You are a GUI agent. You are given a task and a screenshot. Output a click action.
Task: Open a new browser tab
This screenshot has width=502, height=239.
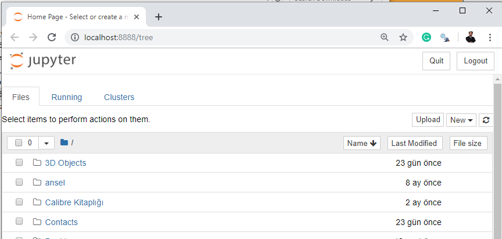click(x=159, y=17)
